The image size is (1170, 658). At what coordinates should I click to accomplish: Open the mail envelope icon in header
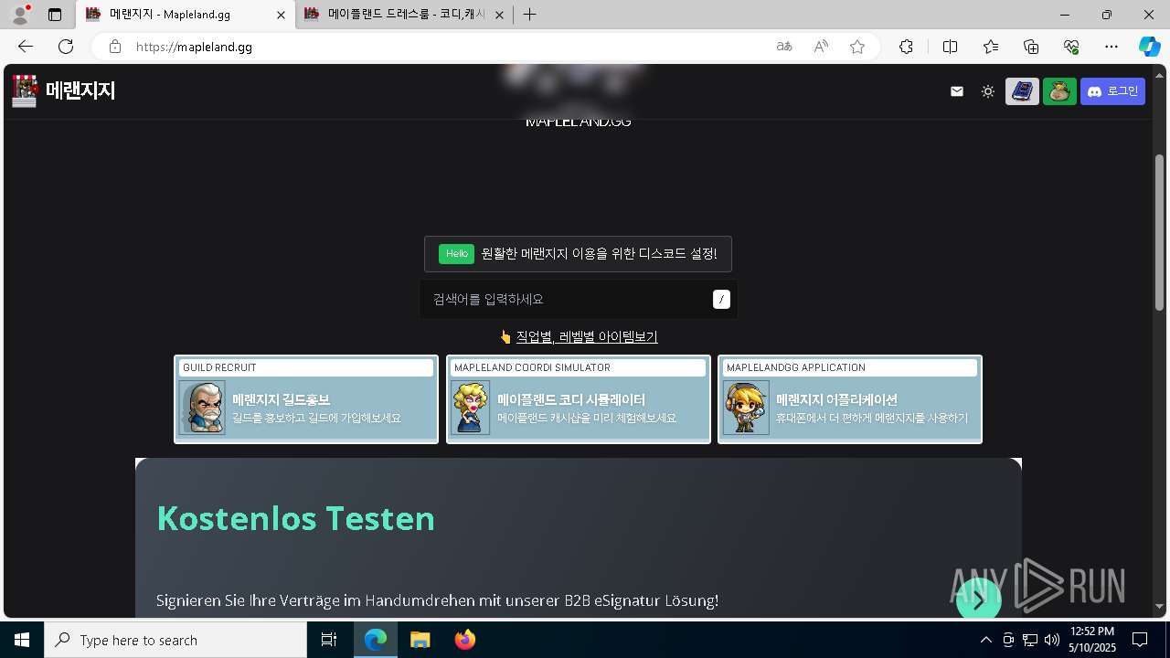[x=957, y=91]
